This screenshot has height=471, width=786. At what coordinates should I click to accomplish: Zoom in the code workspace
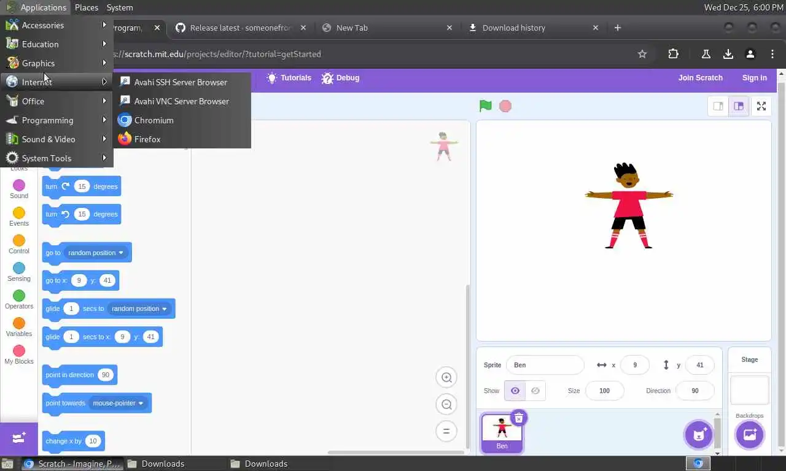[x=446, y=378]
